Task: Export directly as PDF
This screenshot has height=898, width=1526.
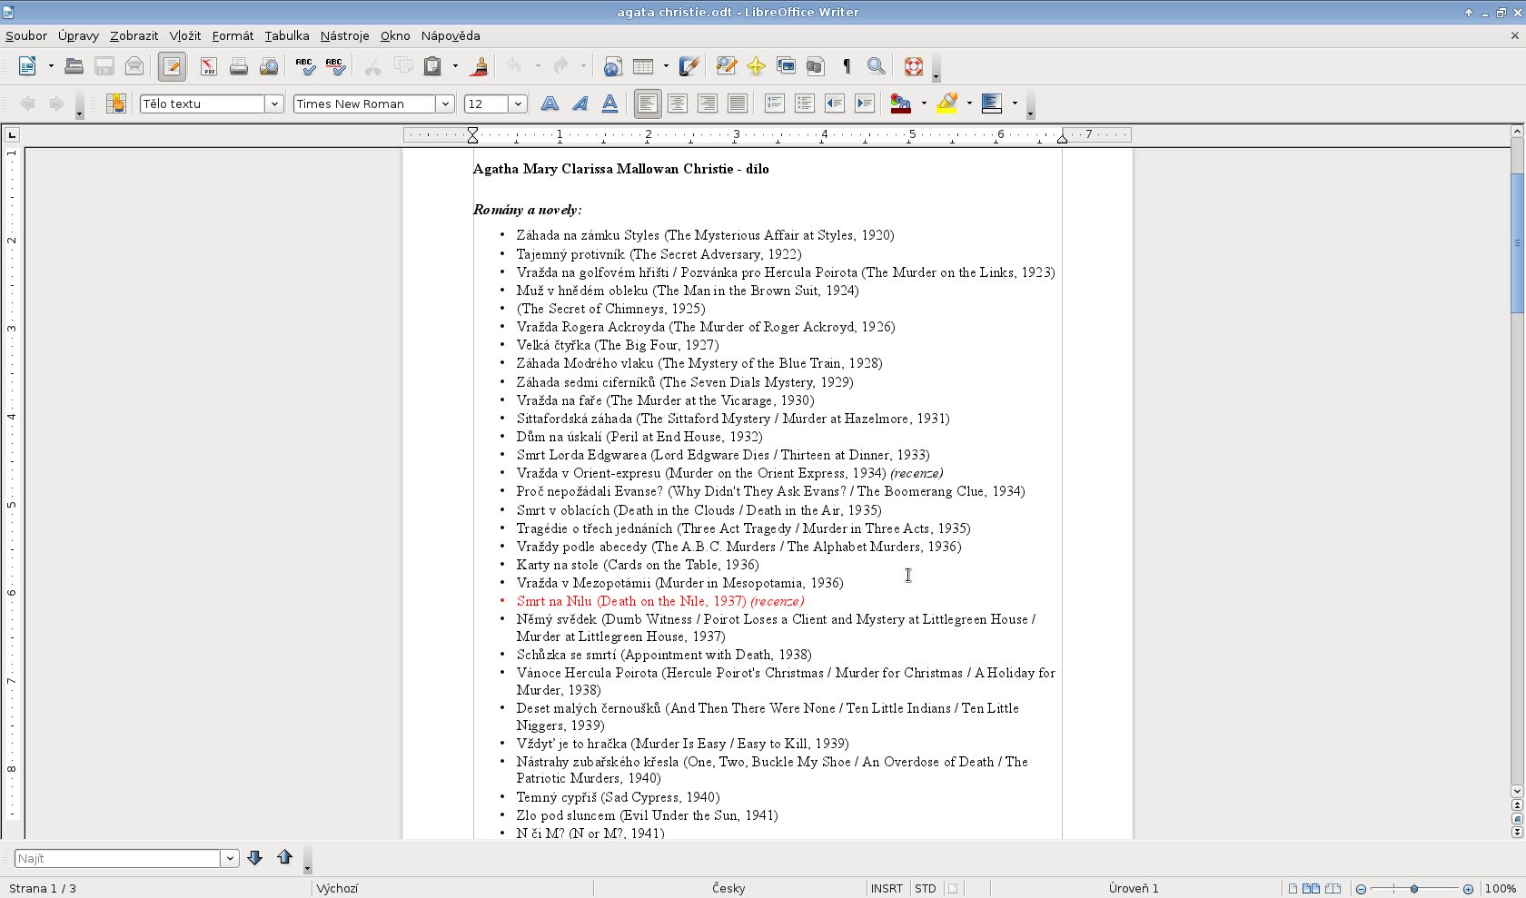Action: 209,66
